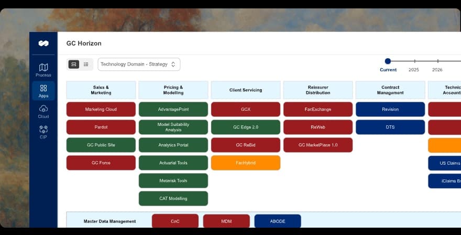Click the app logo in the sidebar
Viewport: 461px width, 235px height.
pos(43,44)
